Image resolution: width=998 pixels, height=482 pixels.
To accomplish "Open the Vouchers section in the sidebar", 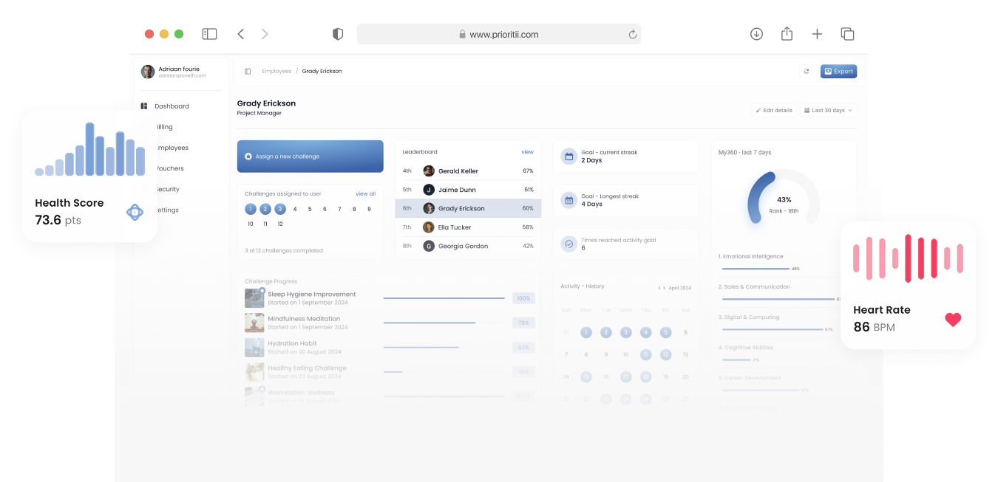I will [x=170, y=168].
